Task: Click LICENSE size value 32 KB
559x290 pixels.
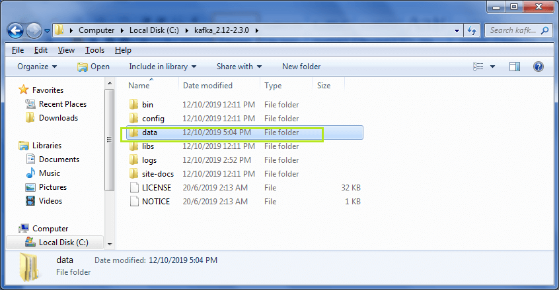Action: coord(351,187)
